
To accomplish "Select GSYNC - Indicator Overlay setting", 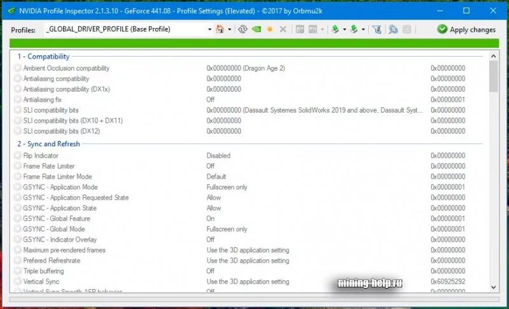I will click(x=248, y=239).
